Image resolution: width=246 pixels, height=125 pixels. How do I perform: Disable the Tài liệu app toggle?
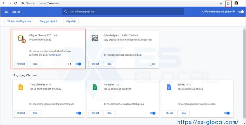coord(227,113)
